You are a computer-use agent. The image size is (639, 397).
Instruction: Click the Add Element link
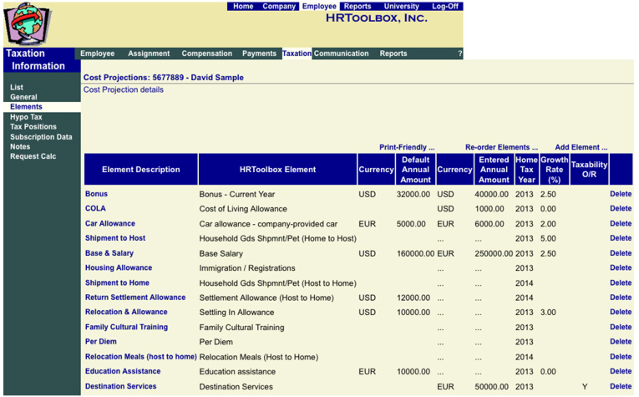(581, 147)
